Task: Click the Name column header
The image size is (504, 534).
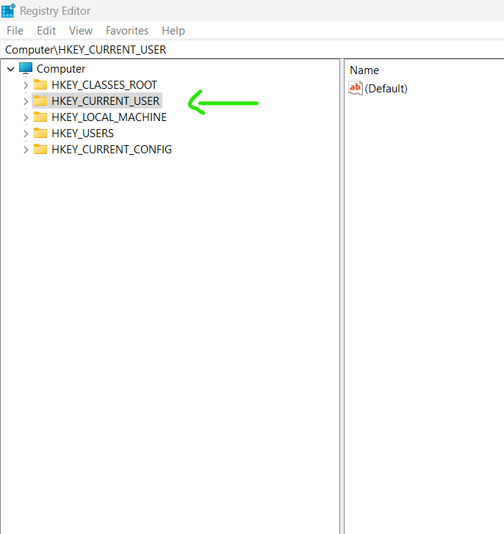Action: click(x=364, y=70)
